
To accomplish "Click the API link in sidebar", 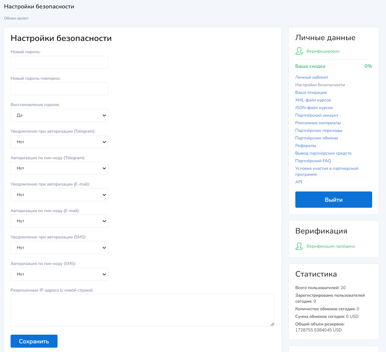I will (x=299, y=182).
